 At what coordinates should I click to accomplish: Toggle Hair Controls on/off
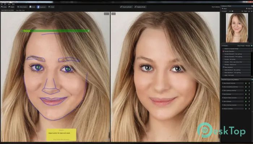point(246,102)
